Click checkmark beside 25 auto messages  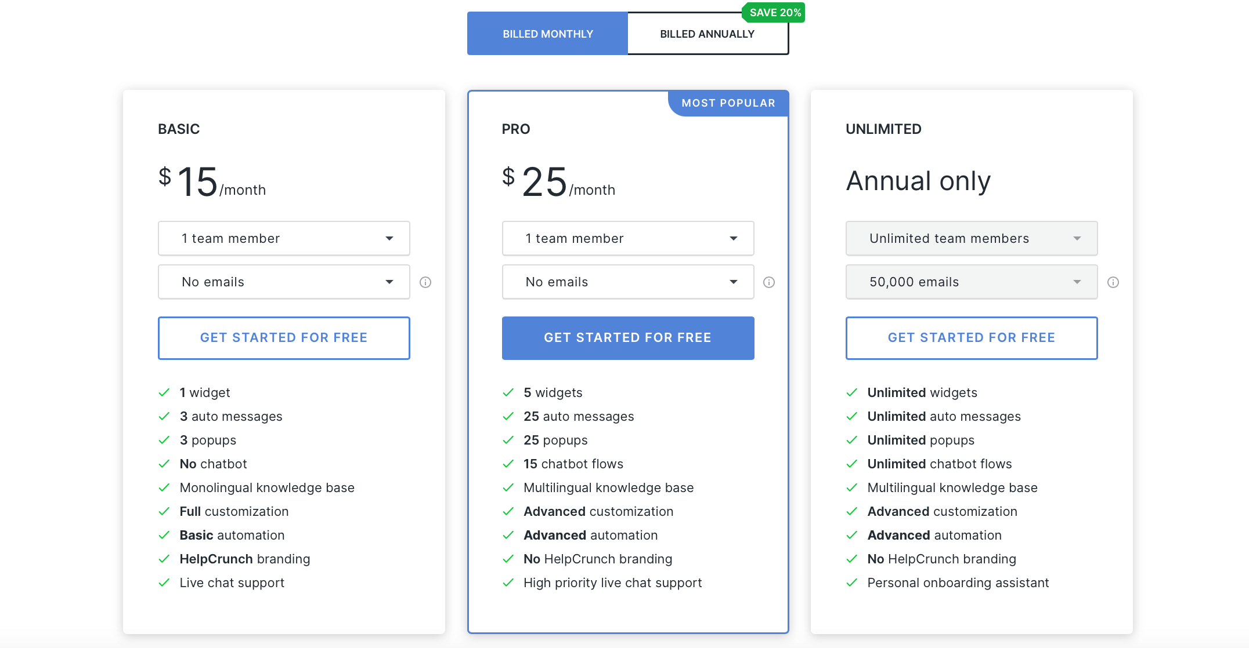[x=508, y=416]
